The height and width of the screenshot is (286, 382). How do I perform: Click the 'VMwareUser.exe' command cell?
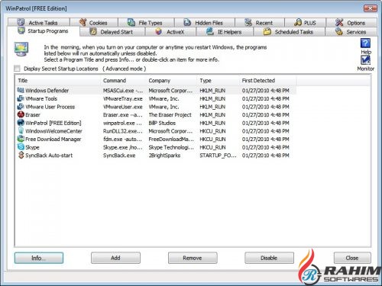click(x=123, y=107)
